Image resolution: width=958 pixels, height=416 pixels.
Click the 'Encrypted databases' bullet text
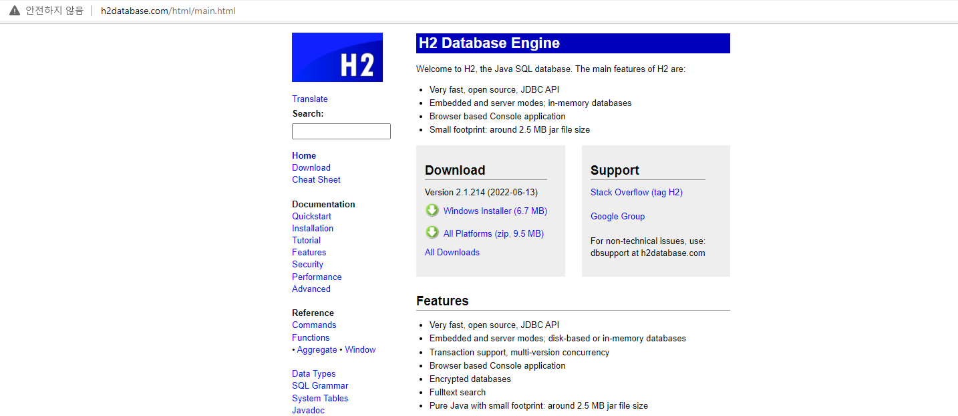pos(470,379)
